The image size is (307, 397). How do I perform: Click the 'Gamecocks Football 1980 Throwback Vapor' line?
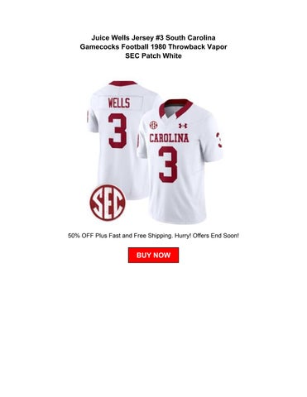click(x=153, y=46)
